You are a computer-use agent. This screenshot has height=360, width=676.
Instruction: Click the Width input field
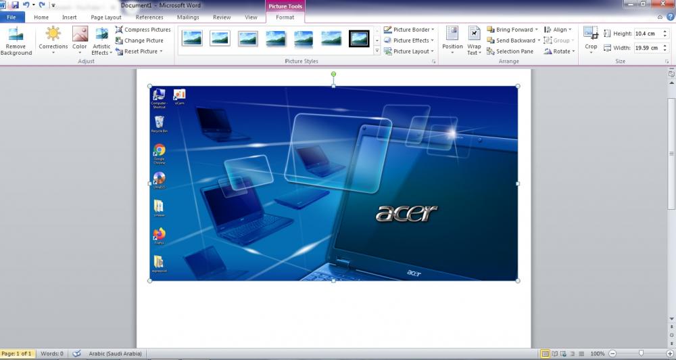coord(648,47)
